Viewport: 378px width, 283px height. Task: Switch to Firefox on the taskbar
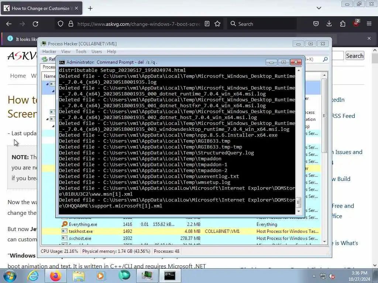click(55, 276)
